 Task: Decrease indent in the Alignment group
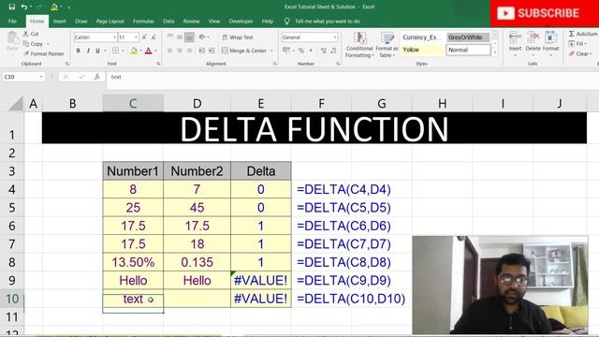pos(201,51)
